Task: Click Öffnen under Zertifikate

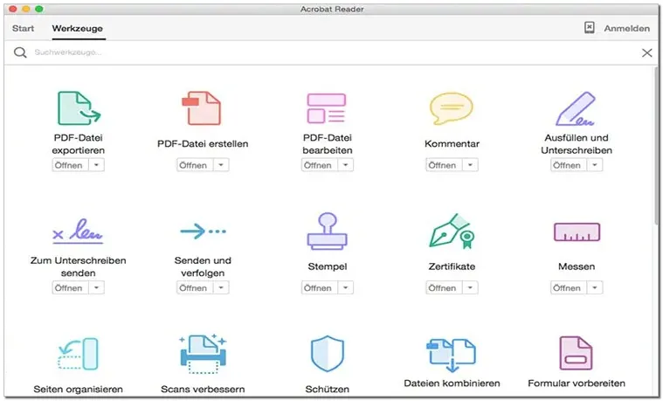Action: click(x=444, y=287)
